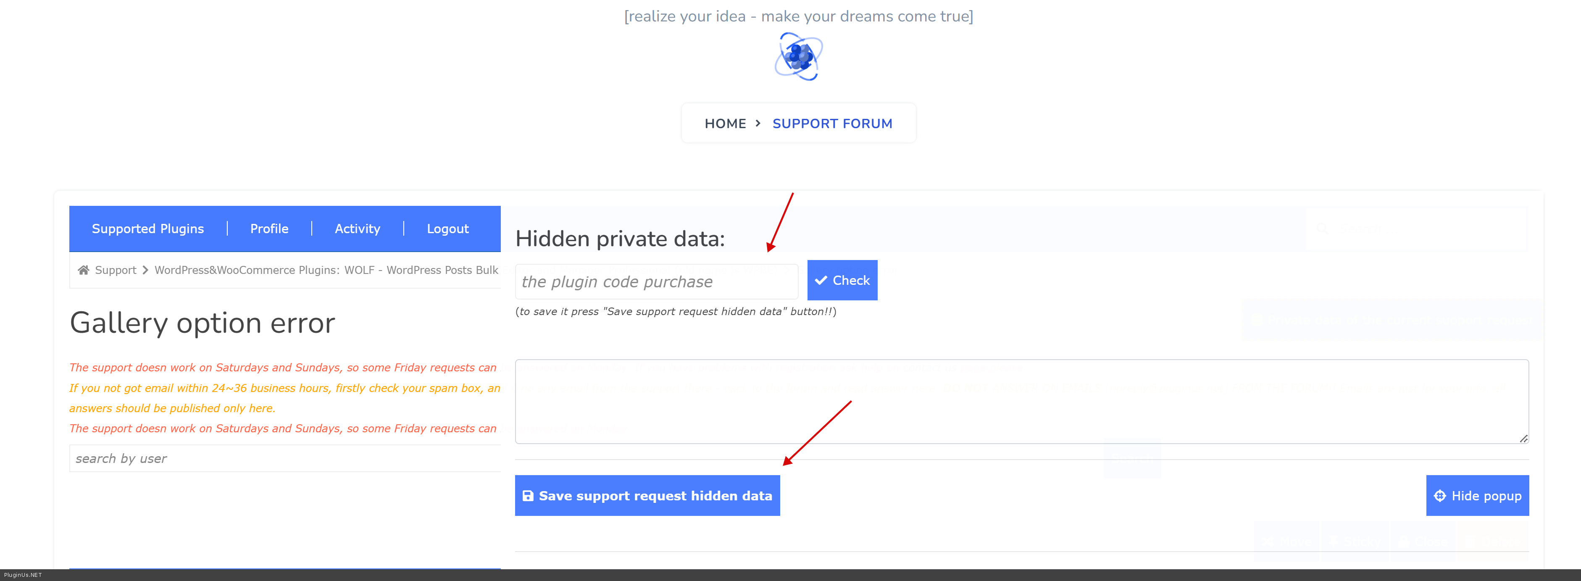Open the Supported Plugins menu item
The width and height of the screenshot is (1581, 581).
click(147, 229)
